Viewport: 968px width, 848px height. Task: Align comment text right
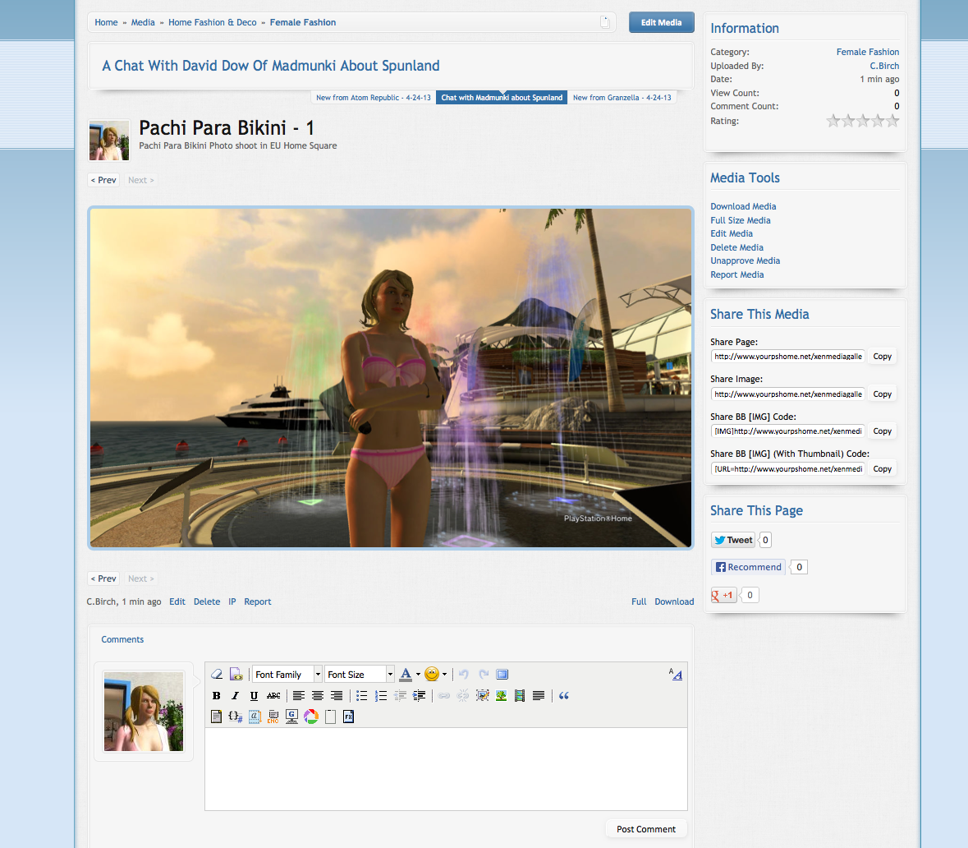point(337,696)
